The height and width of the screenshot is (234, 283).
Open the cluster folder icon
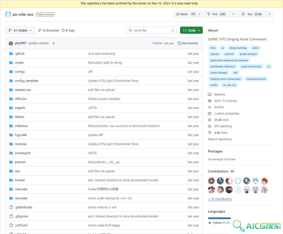tap(11, 63)
